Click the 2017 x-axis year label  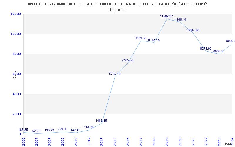141,141
